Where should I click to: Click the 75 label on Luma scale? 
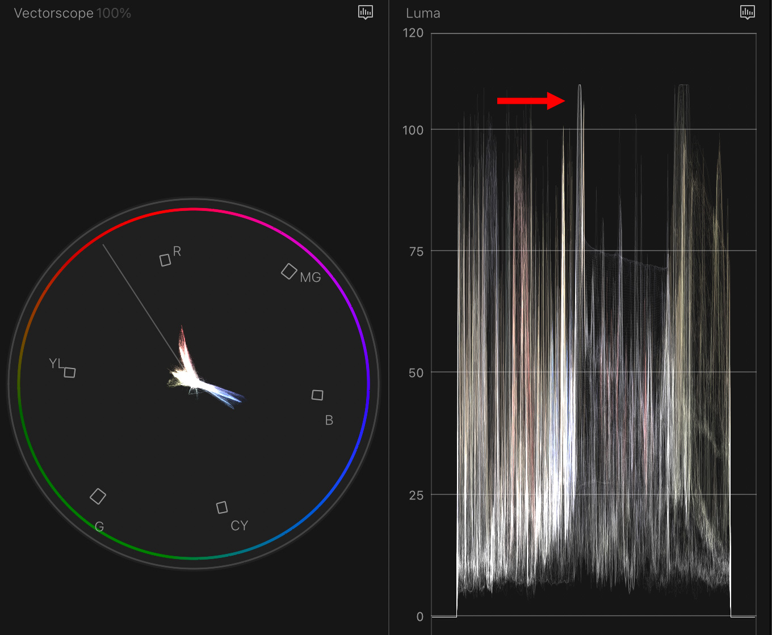(x=417, y=252)
